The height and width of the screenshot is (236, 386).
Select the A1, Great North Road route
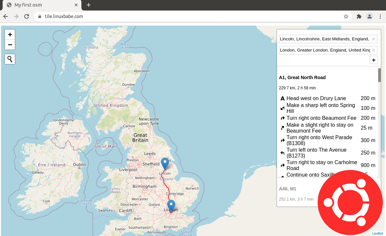[302, 77]
